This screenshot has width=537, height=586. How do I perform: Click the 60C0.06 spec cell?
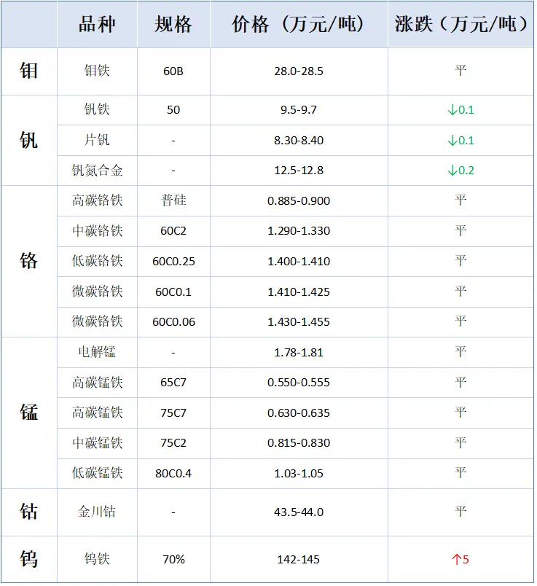pos(173,321)
